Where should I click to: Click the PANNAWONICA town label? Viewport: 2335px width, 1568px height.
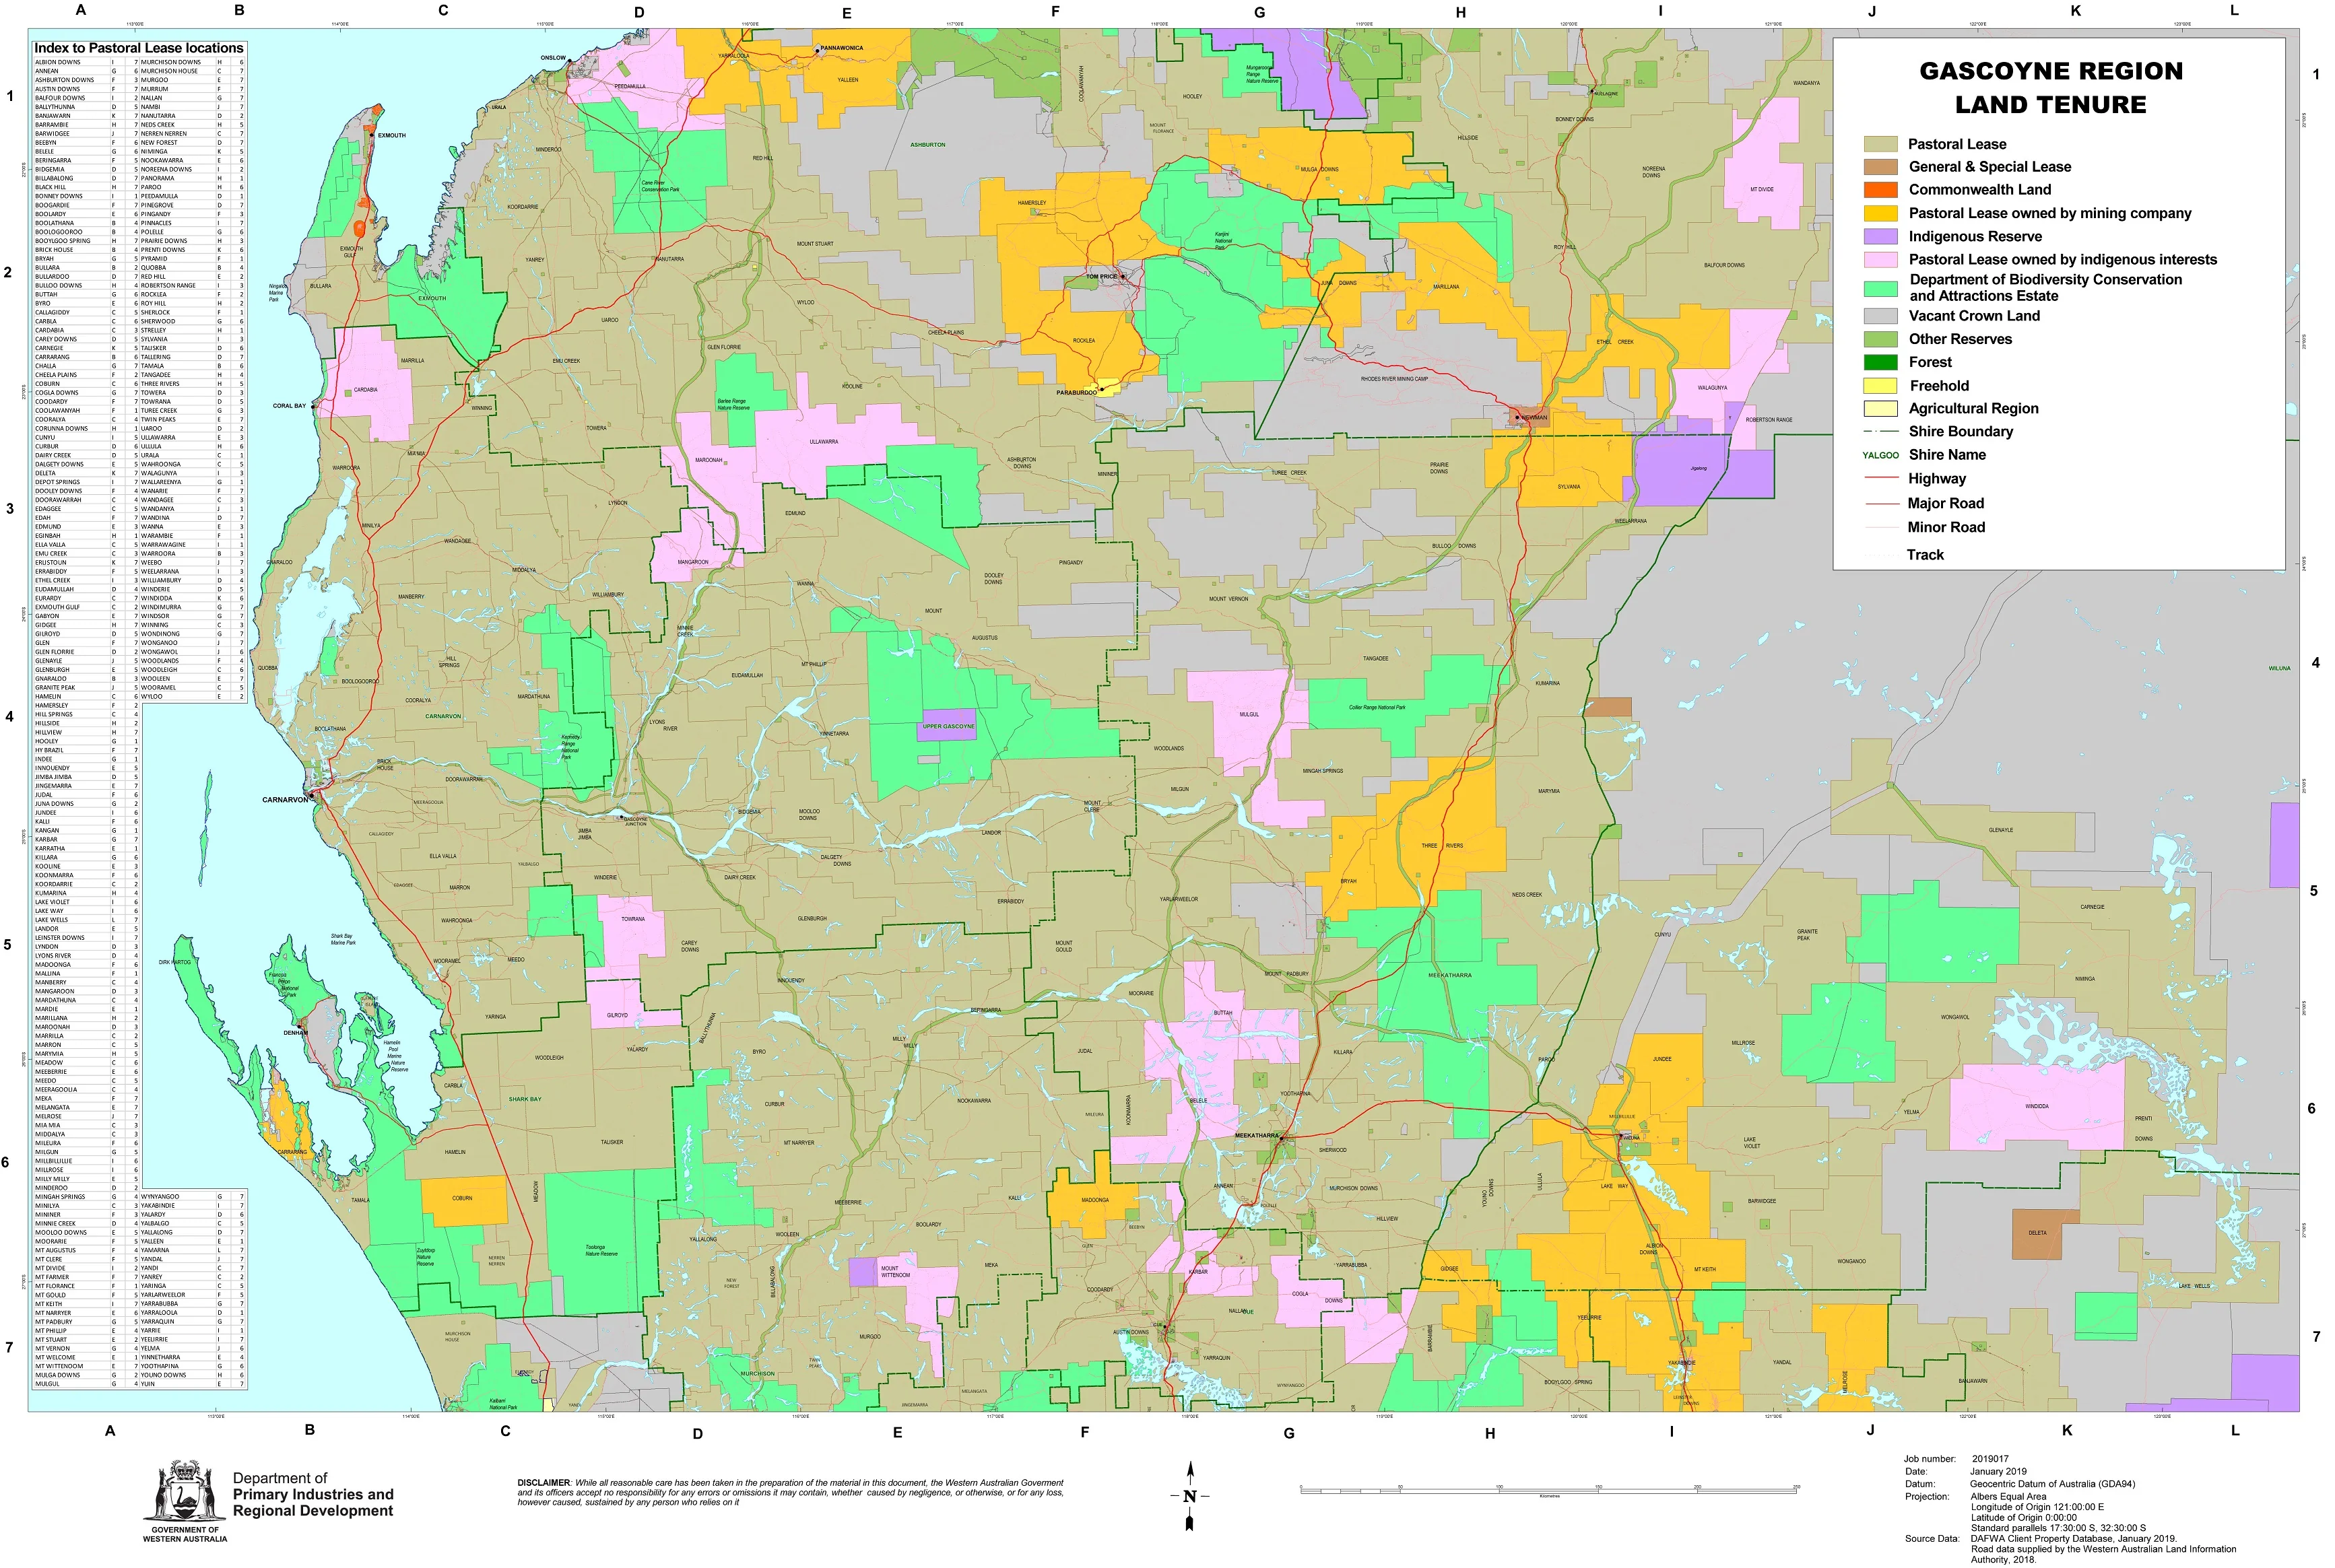coord(843,48)
